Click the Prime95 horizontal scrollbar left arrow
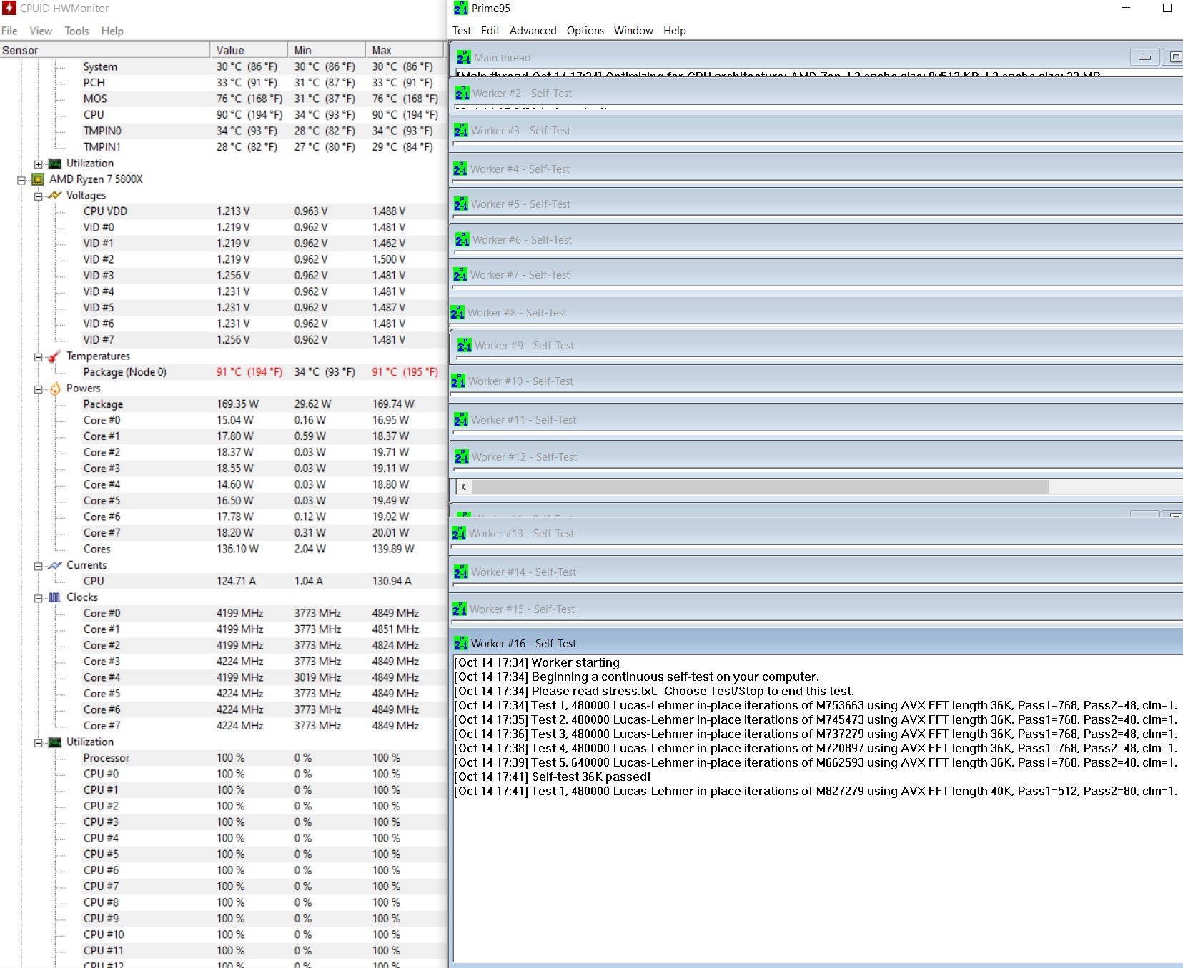The width and height of the screenshot is (1183, 968). [463, 487]
